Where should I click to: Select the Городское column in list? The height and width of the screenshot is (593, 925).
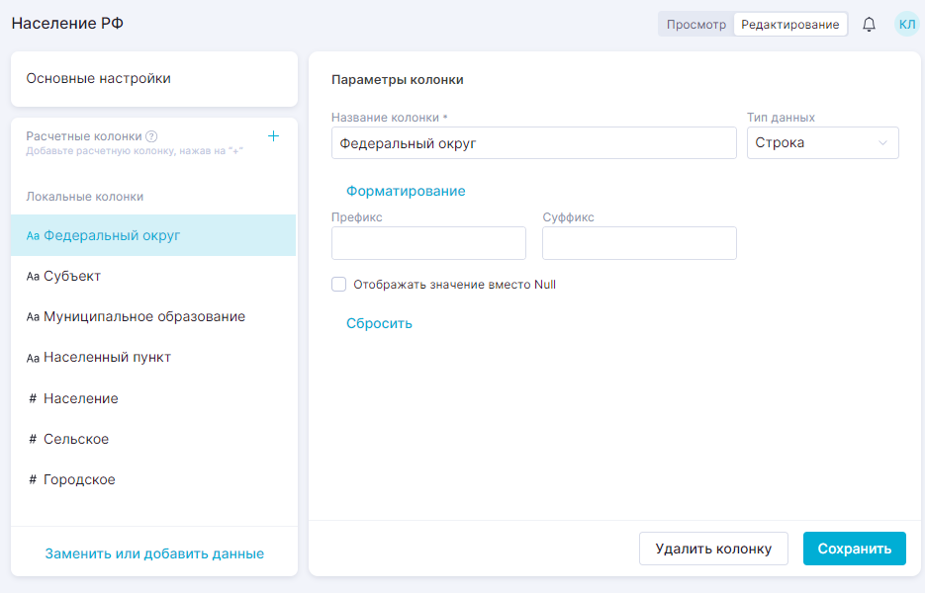[x=79, y=479]
